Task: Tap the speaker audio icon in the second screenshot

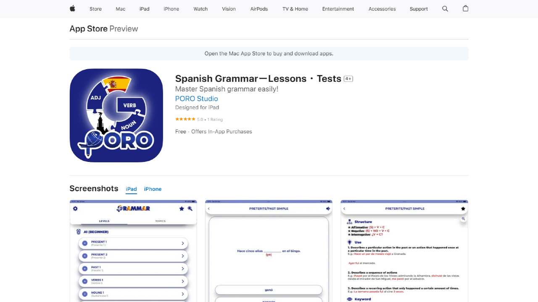Action: click(328, 208)
